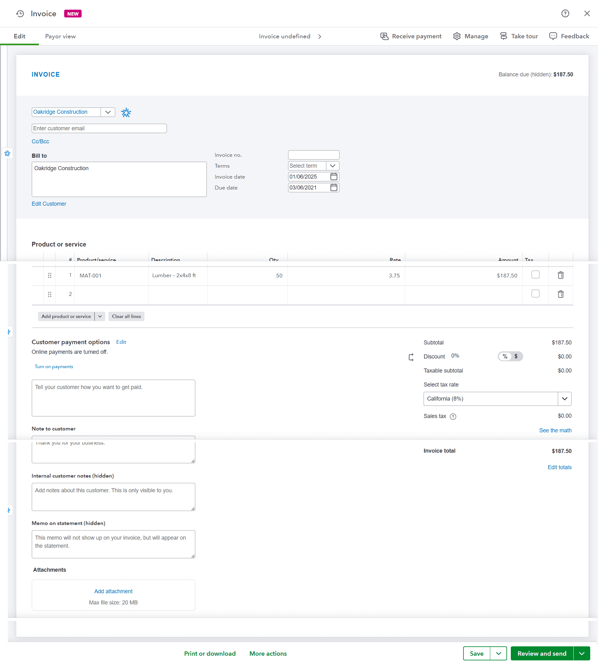Check the Tax checkbox on line 2
This screenshot has width=598, height=666.
coord(535,293)
